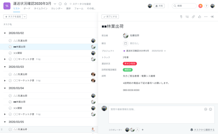
Task: Open the help question mark icon
Action: [206, 6]
